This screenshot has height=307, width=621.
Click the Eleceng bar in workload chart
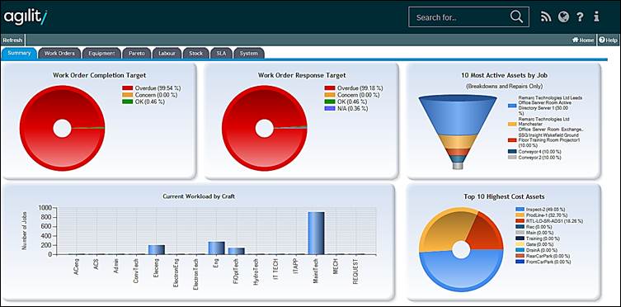157,249
